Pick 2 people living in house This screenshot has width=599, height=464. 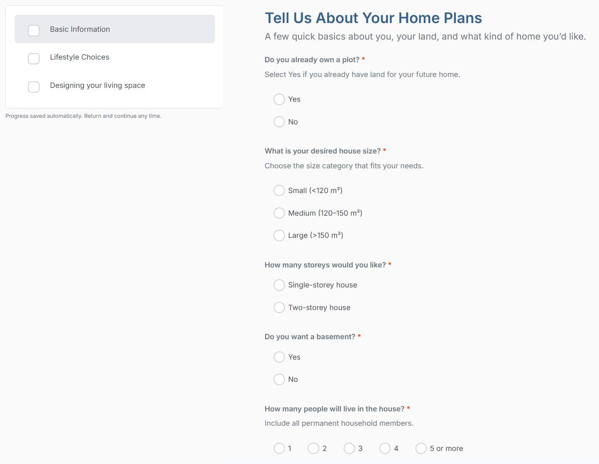click(x=313, y=448)
